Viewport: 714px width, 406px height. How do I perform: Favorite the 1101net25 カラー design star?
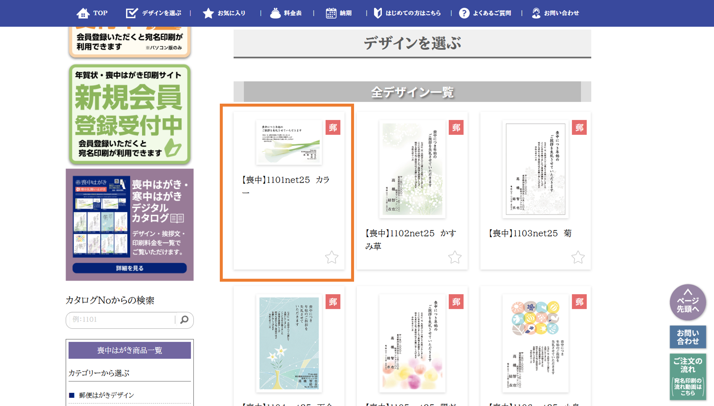tap(332, 257)
